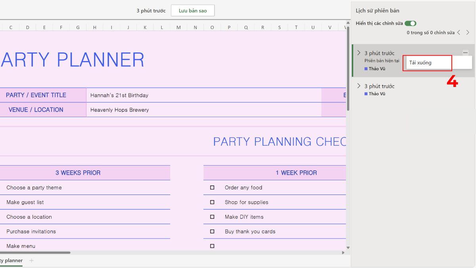Click the Lịch sử phiên bản panel title
476x268 pixels.
tap(378, 11)
